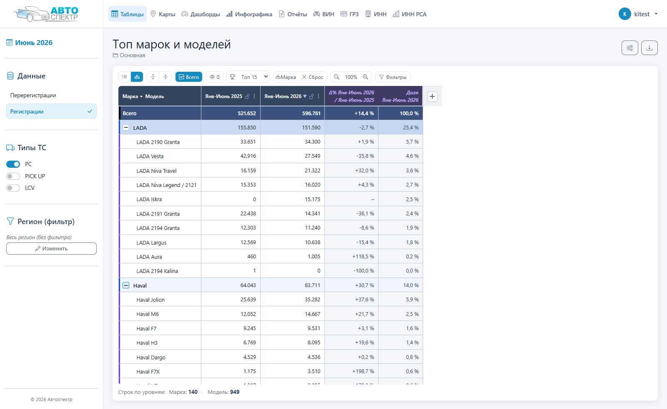Click the LADA Iskra model name
Screen dimensions: 667x409
point(149,199)
